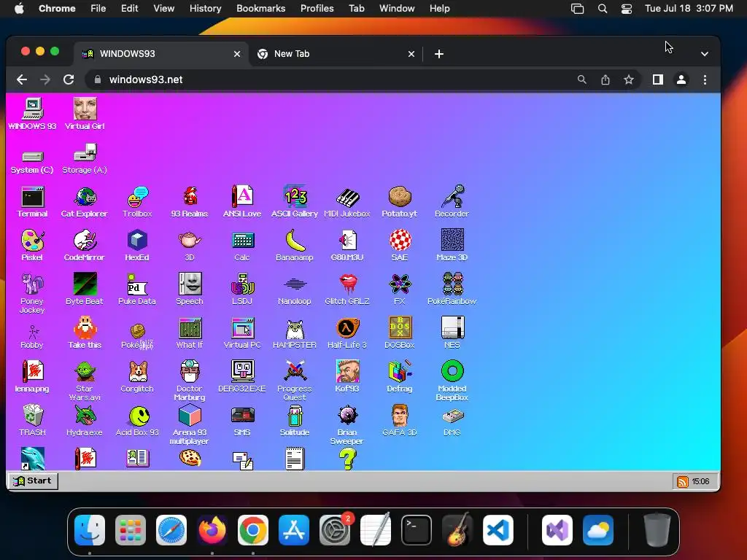Open the View menu
The image size is (747, 560).
pyautogui.click(x=163, y=9)
